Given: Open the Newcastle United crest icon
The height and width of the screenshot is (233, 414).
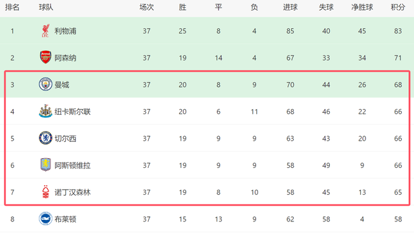Looking at the screenshot, I should [45, 111].
